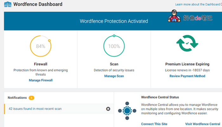Click the Wordfence logo icon
Viewport: 222px width, 127px height.
click(x=8, y=5)
